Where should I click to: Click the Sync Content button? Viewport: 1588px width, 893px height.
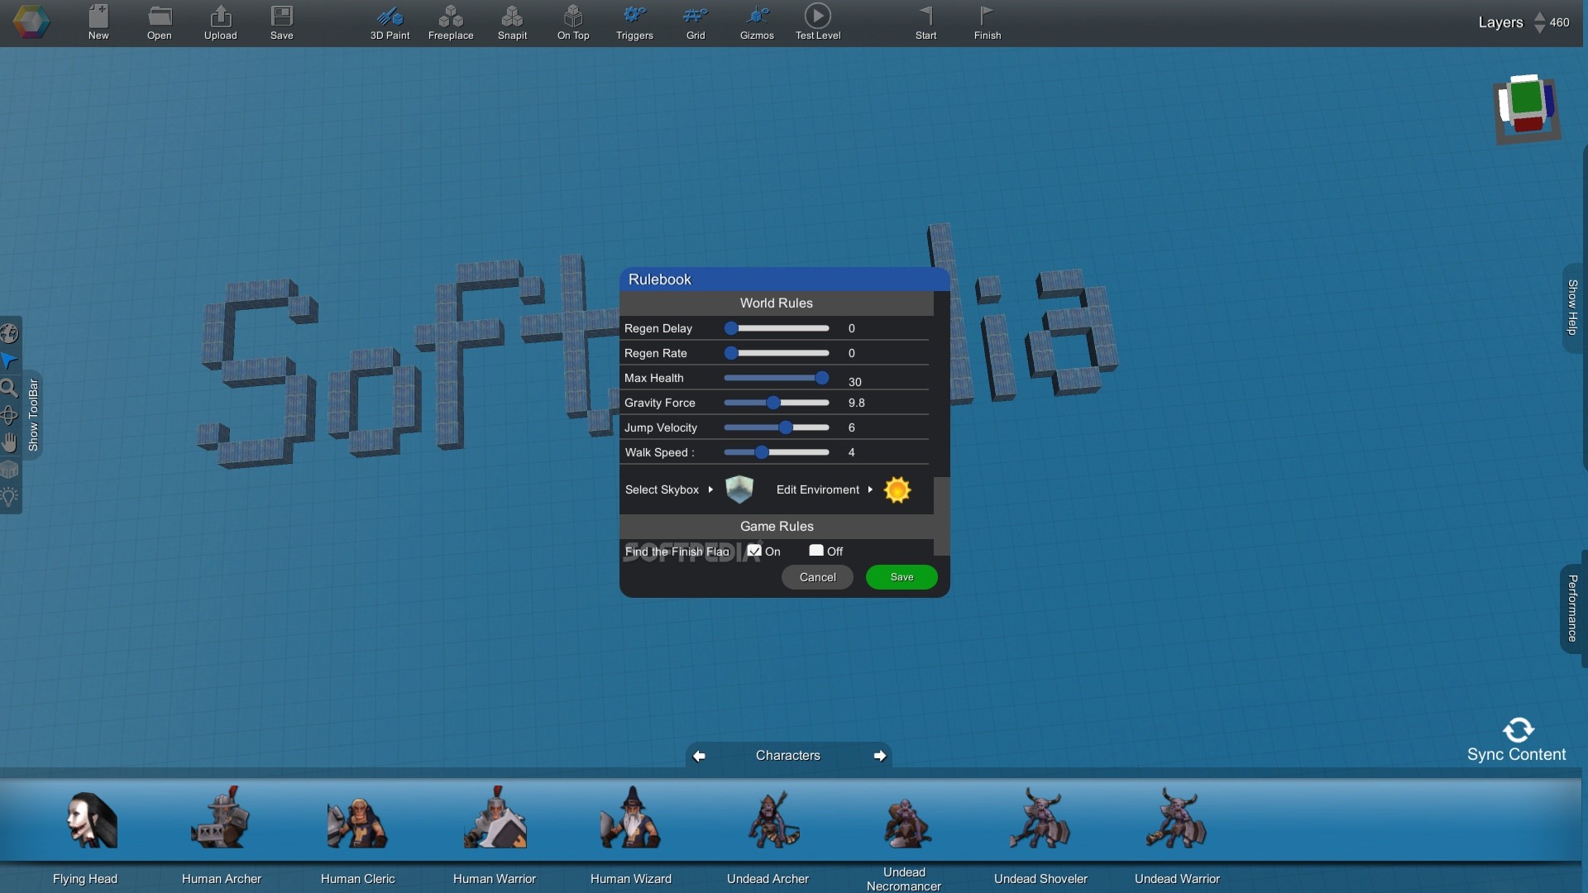1517,740
